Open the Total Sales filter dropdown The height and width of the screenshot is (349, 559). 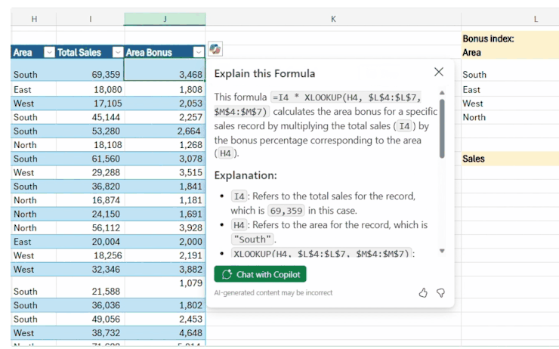coord(118,52)
